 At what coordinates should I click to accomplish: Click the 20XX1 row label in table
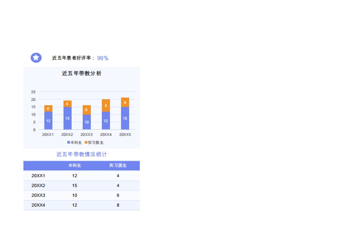coord(38,176)
